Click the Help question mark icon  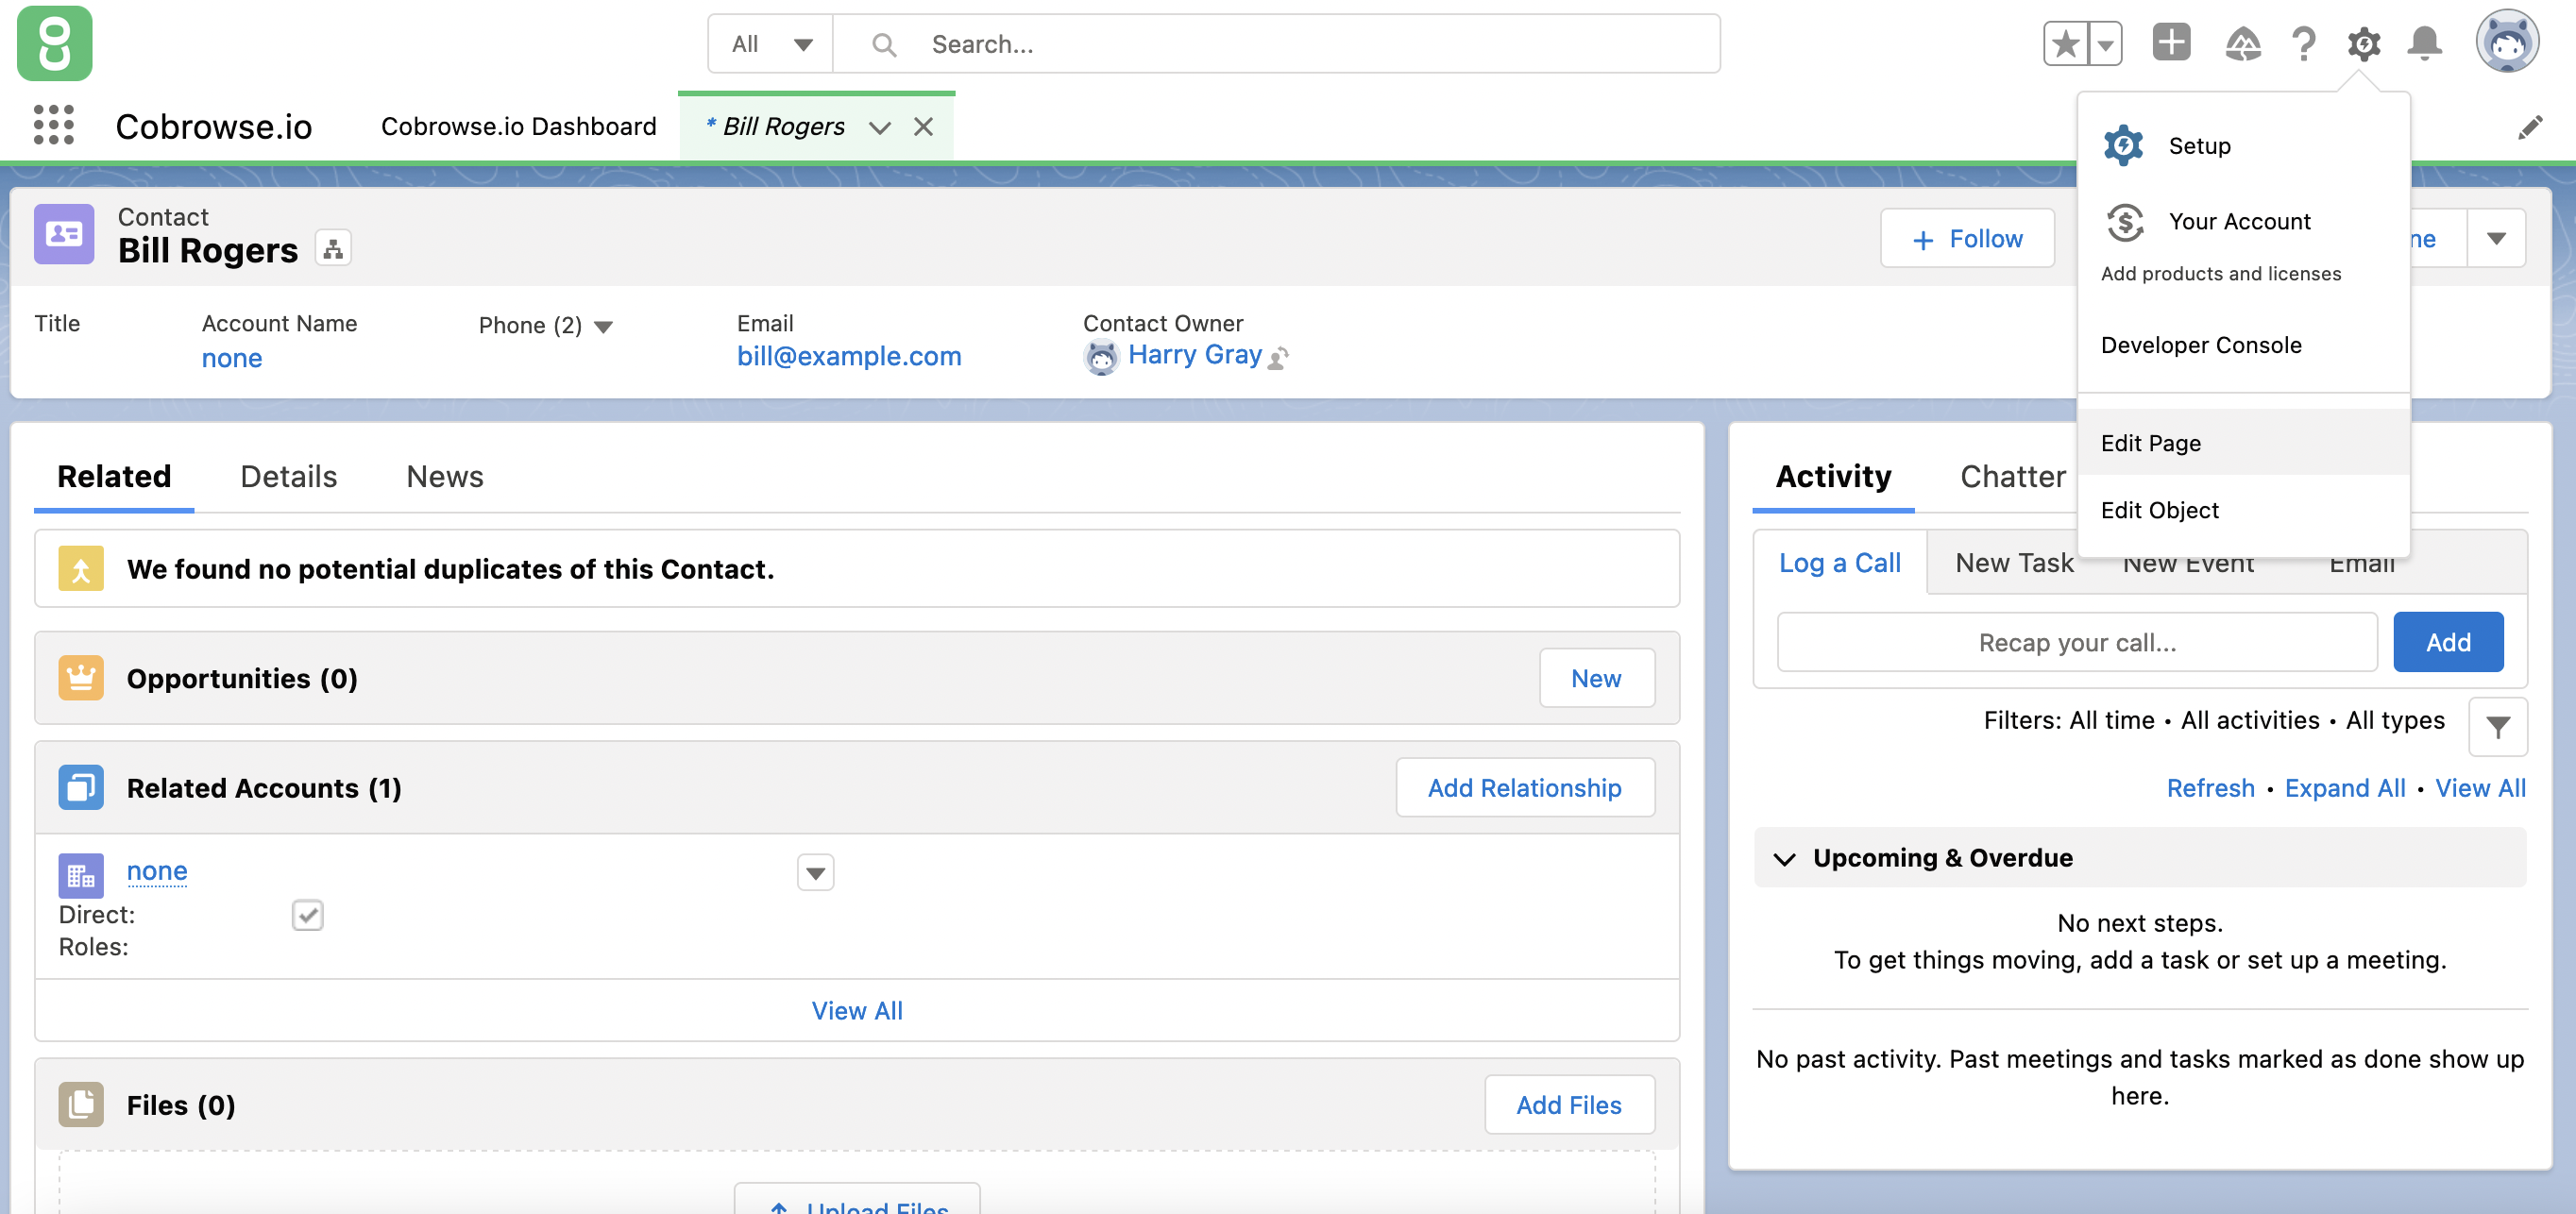pyautogui.click(x=2303, y=44)
